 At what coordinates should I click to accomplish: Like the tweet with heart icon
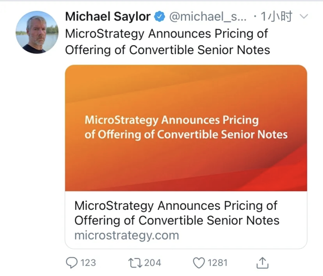click(x=199, y=263)
